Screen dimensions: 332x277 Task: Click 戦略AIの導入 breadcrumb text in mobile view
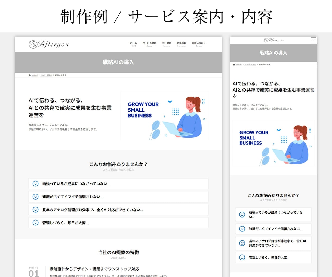tap(265, 65)
